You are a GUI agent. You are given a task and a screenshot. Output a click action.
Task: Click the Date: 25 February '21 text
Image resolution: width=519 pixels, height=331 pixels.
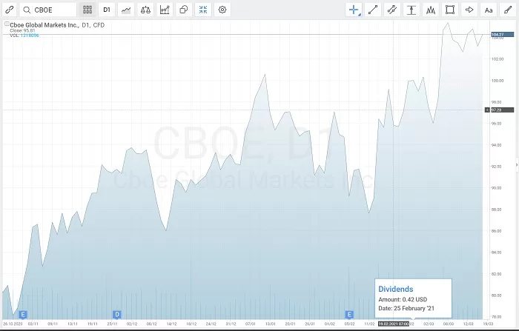tap(406, 308)
